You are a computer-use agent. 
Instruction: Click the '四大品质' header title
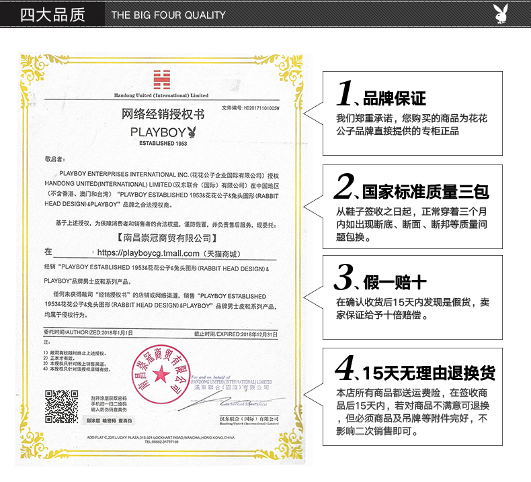(52, 15)
